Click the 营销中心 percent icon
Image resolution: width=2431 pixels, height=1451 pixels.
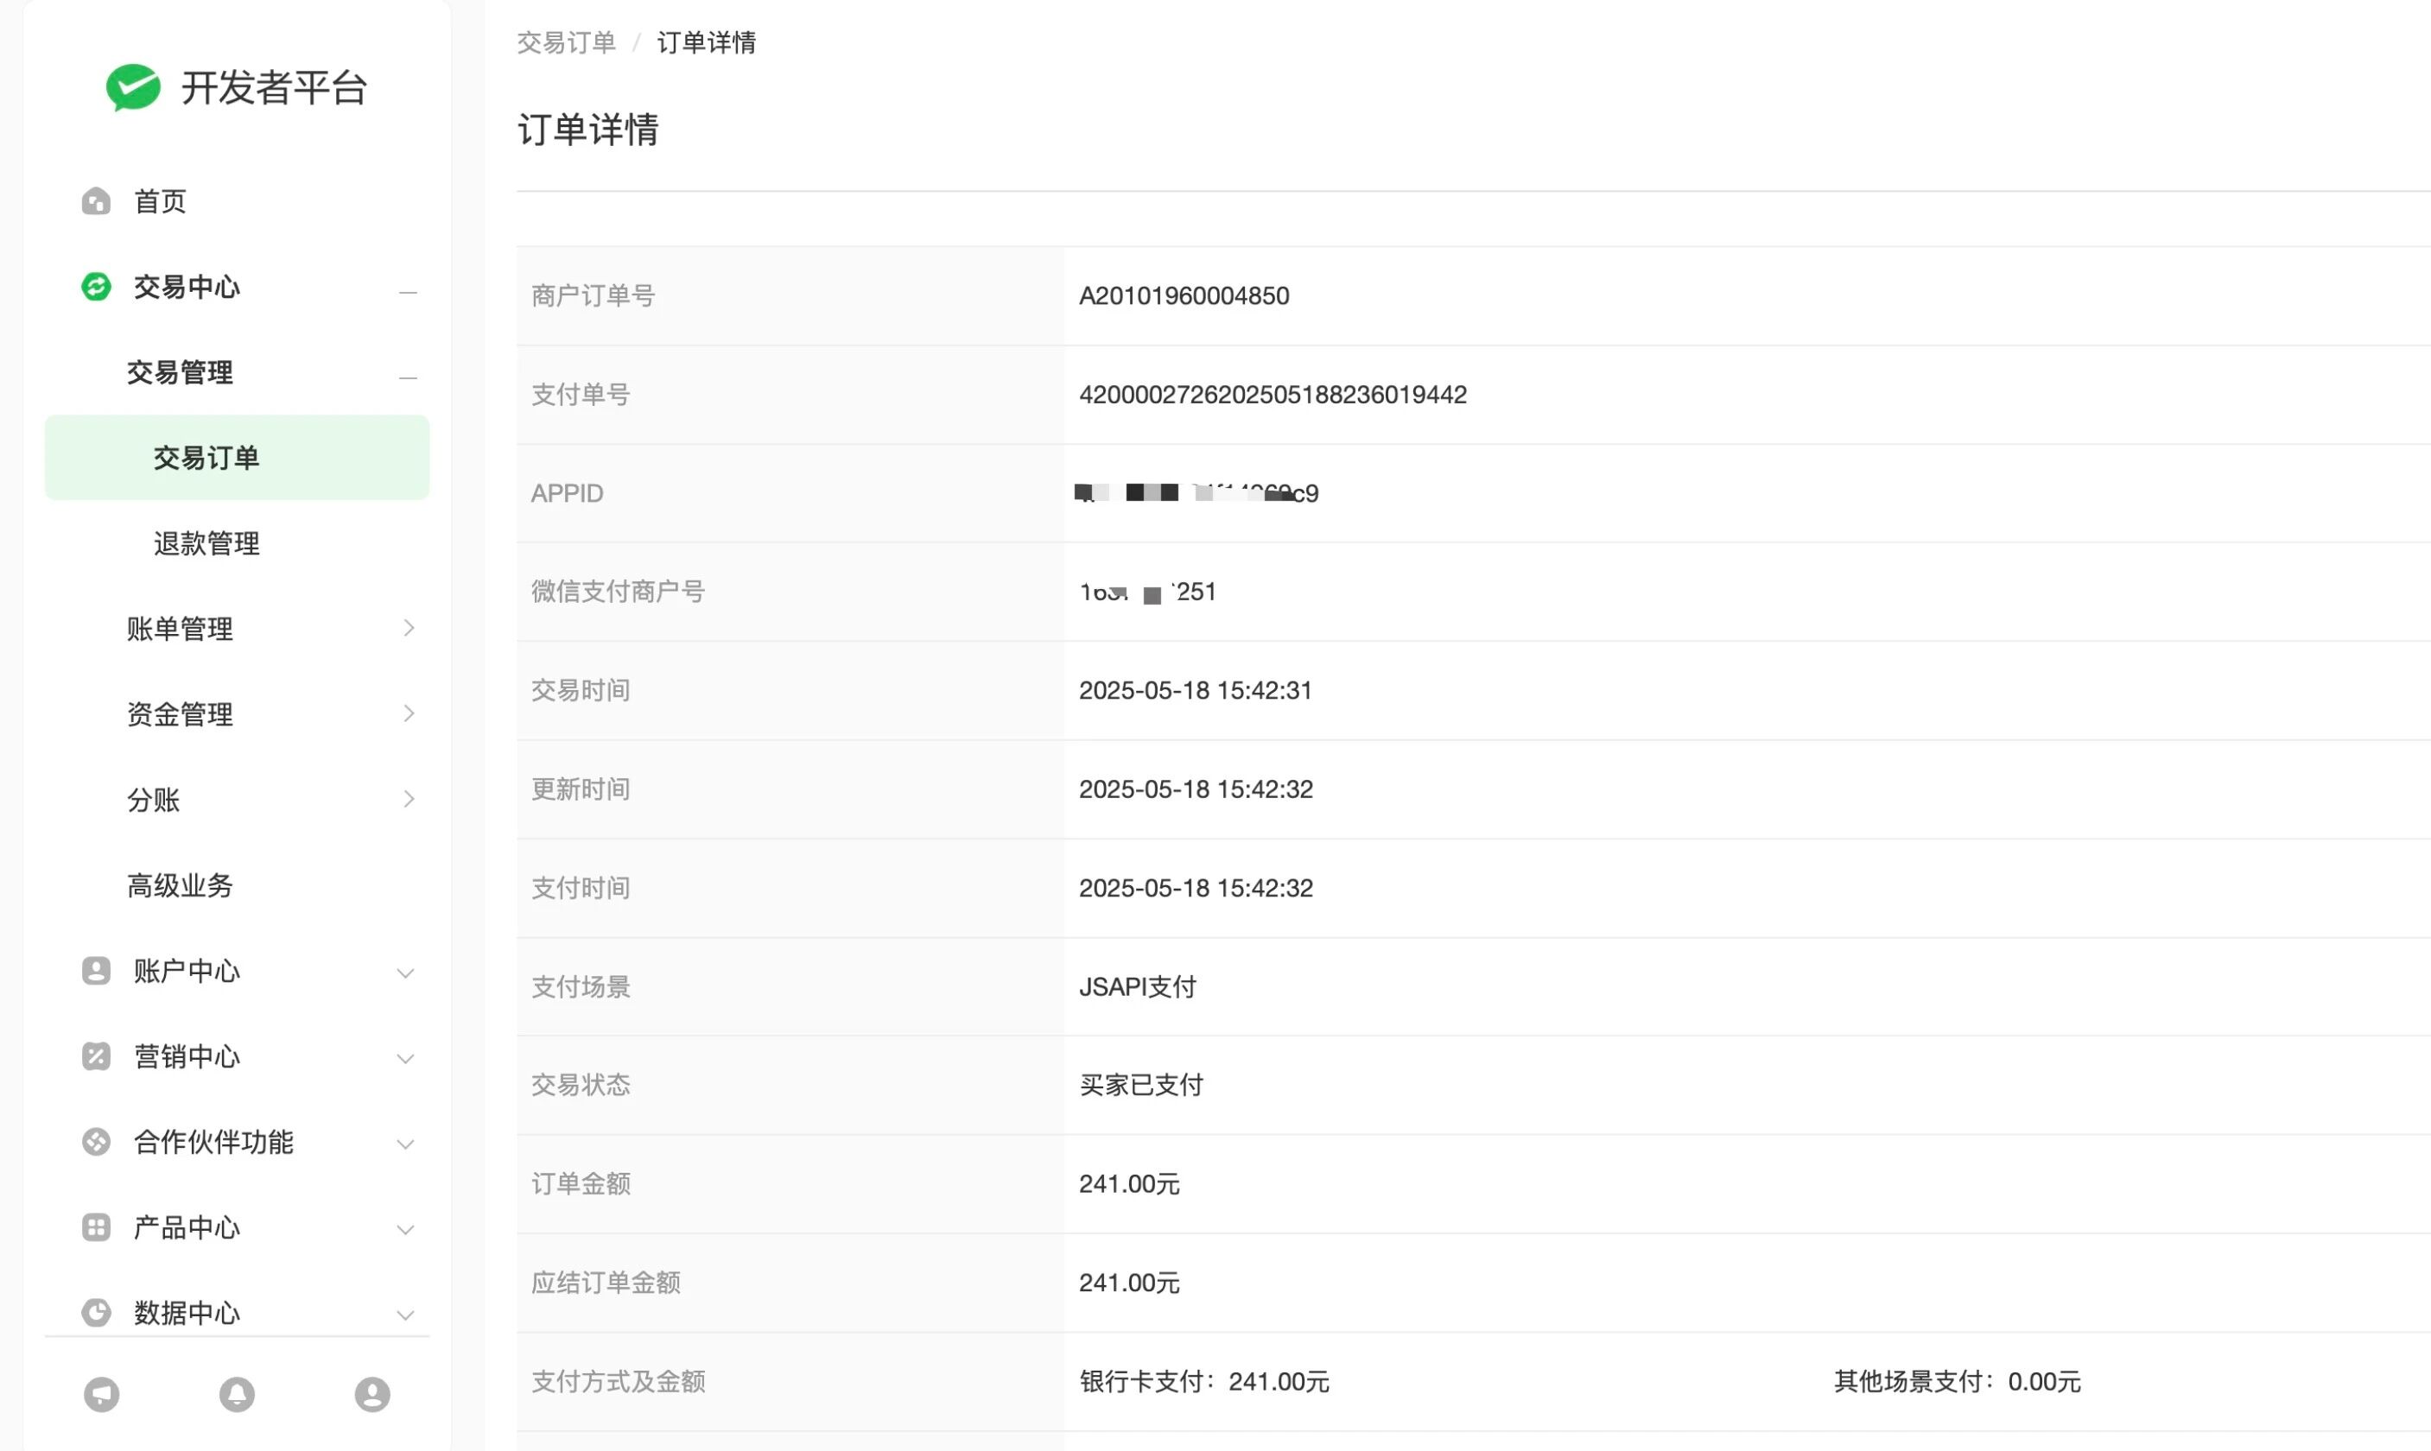96,1056
